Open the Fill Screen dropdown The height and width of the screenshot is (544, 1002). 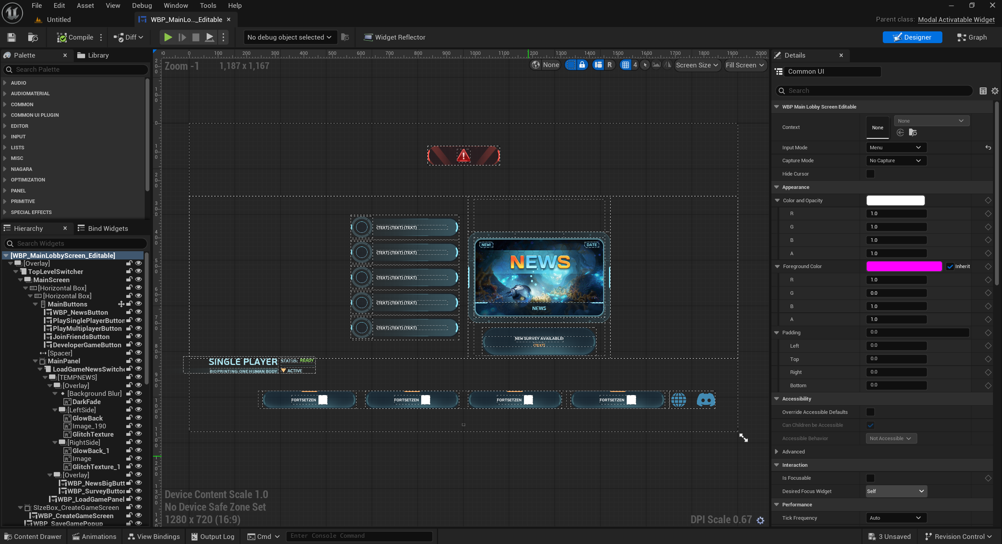[x=745, y=65]
